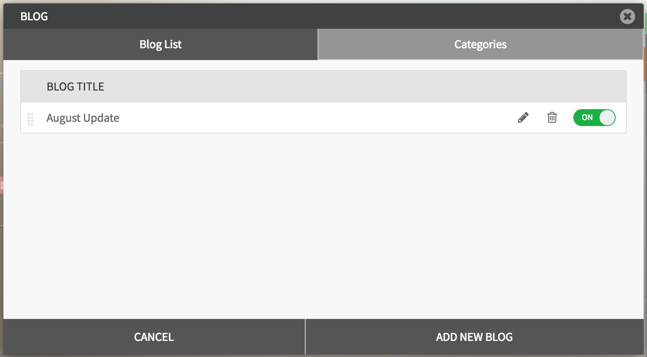Cancel the blog dialog
647x357 pixels.
(x=154, y=337)
